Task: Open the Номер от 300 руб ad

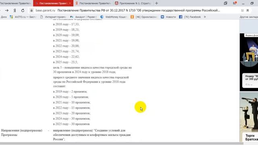Action: click(250, 80)
